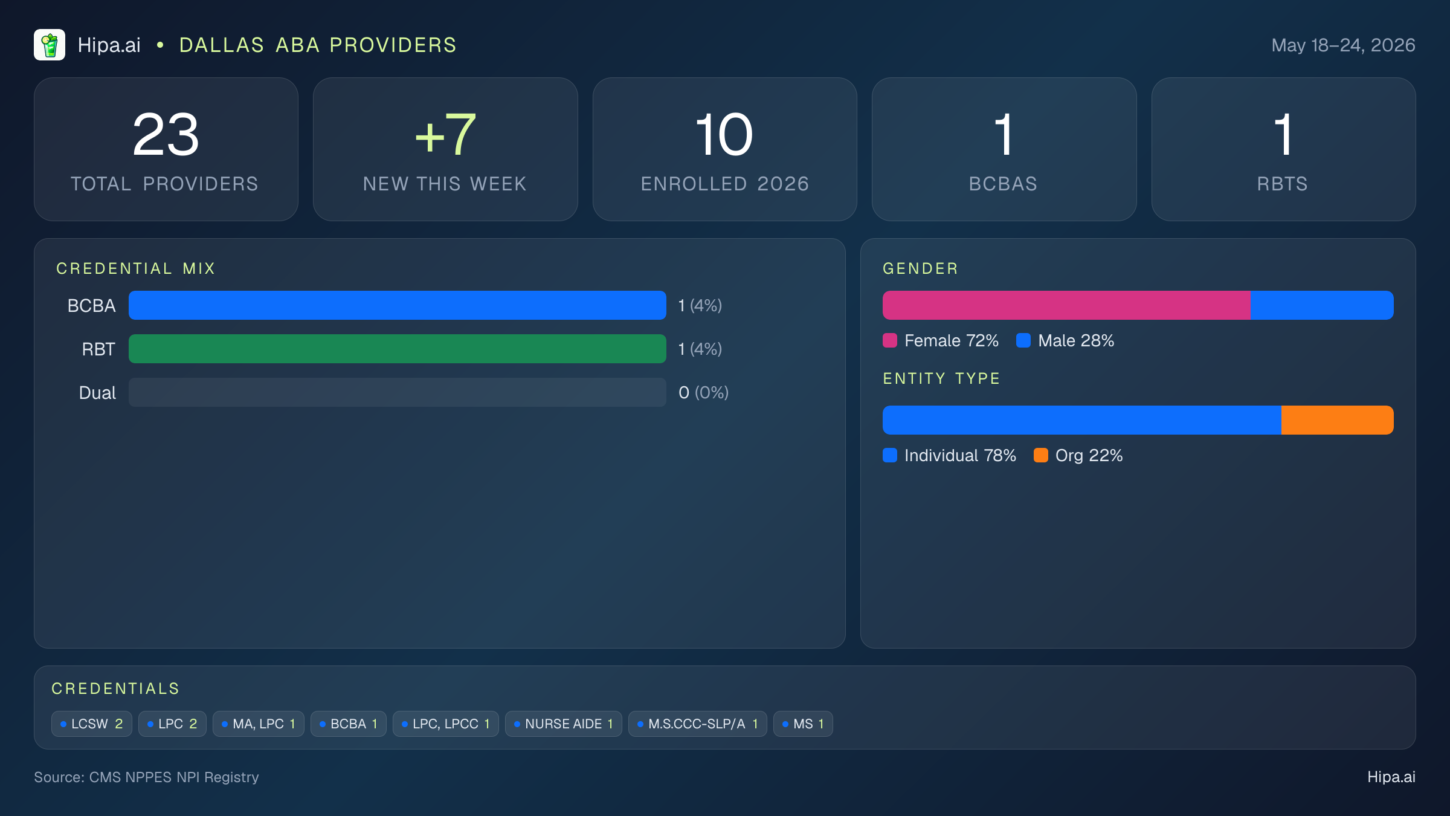Click the pink Female legend swatch
This screenshot has height=816, width=1450.
coord(890,340)
